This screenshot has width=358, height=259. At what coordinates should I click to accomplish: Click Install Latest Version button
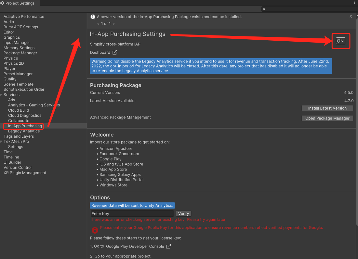point(327,108)
